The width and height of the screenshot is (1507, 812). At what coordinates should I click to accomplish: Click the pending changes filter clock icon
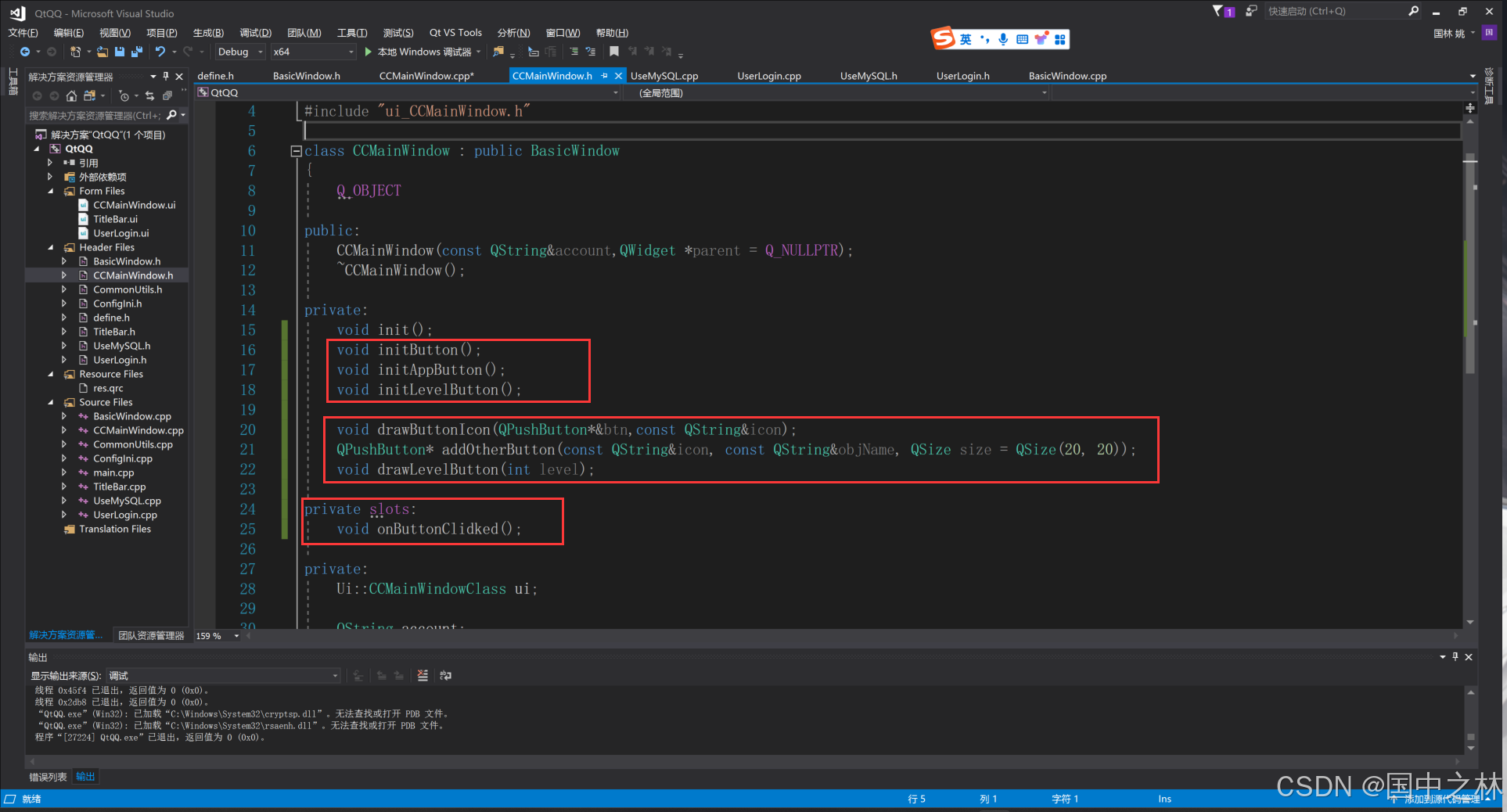(x=124, y=95)
